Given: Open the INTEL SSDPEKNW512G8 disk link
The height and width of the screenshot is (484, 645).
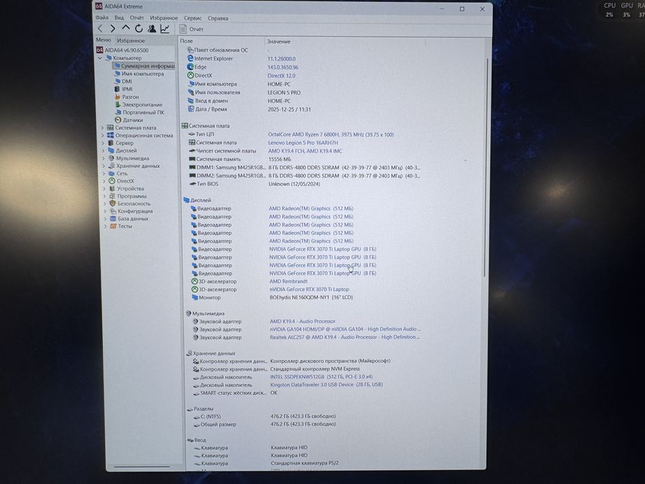Looking at the screenshot, I should pyautogui.click(x=321, y=377).
